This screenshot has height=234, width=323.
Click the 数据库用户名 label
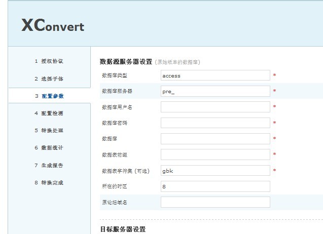pyautogui.click(x=117, y=107)
